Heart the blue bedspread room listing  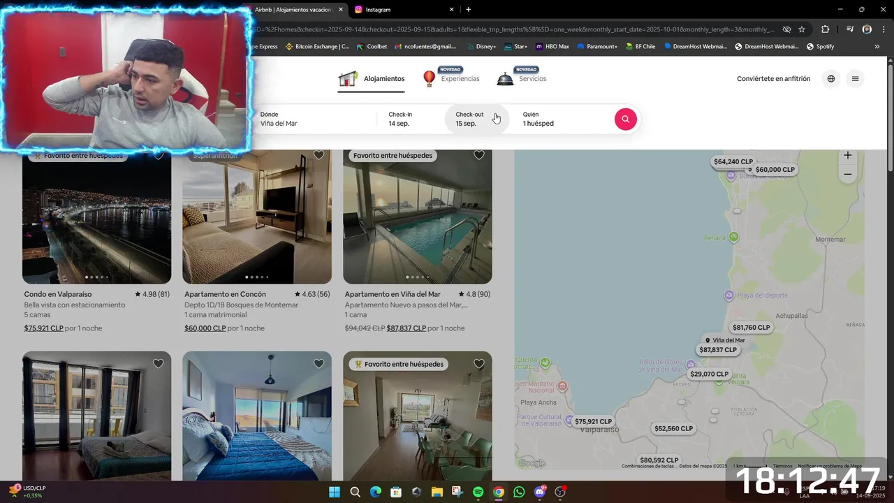(x=318, y=363)
